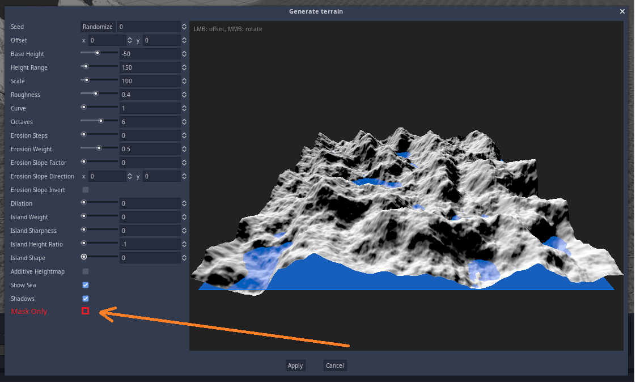The height and width of the screenshot is (383, 636).
Task: Increment the Octaves stepper
Action: point(184,120)
